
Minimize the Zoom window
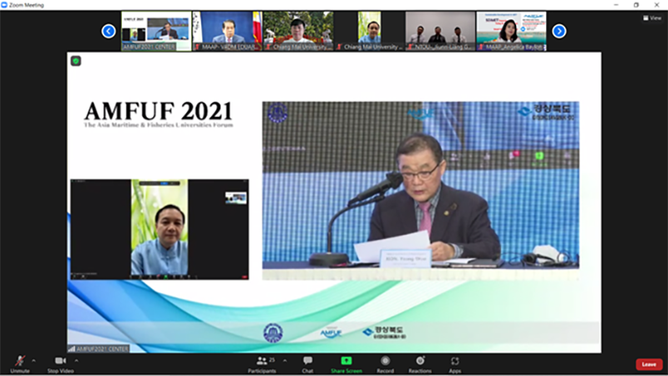click(x=616, y=5)
